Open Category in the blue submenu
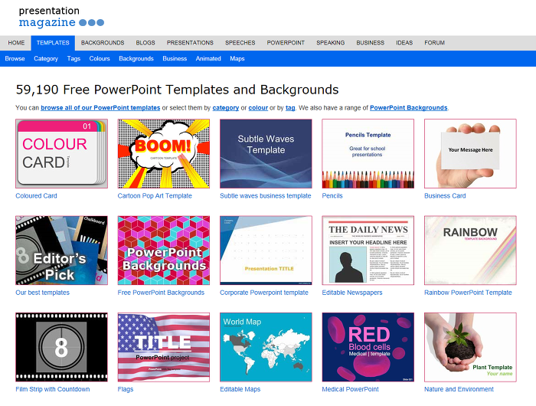536x406 pixels. pyautogui.click(x=46, y=58)
